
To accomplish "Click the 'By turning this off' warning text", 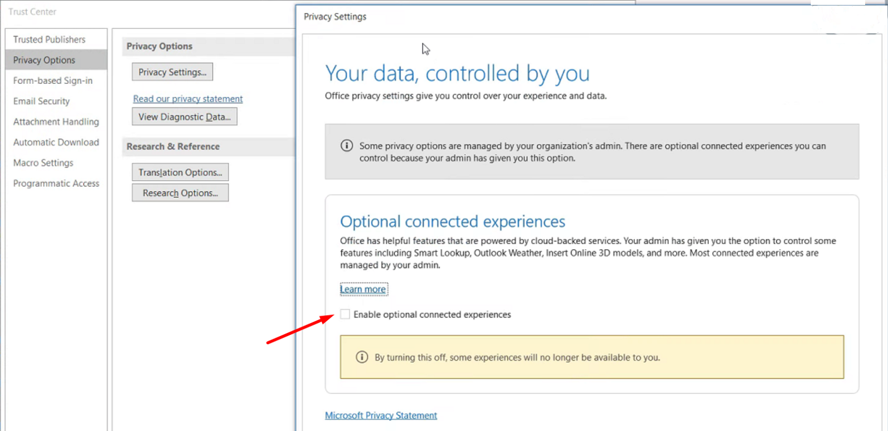I will (x=517, y=357).
